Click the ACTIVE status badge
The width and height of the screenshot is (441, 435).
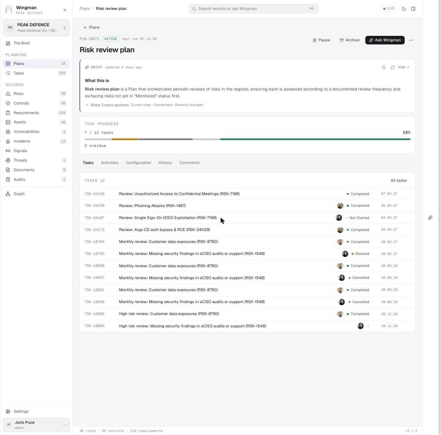[x=111, y=39]
